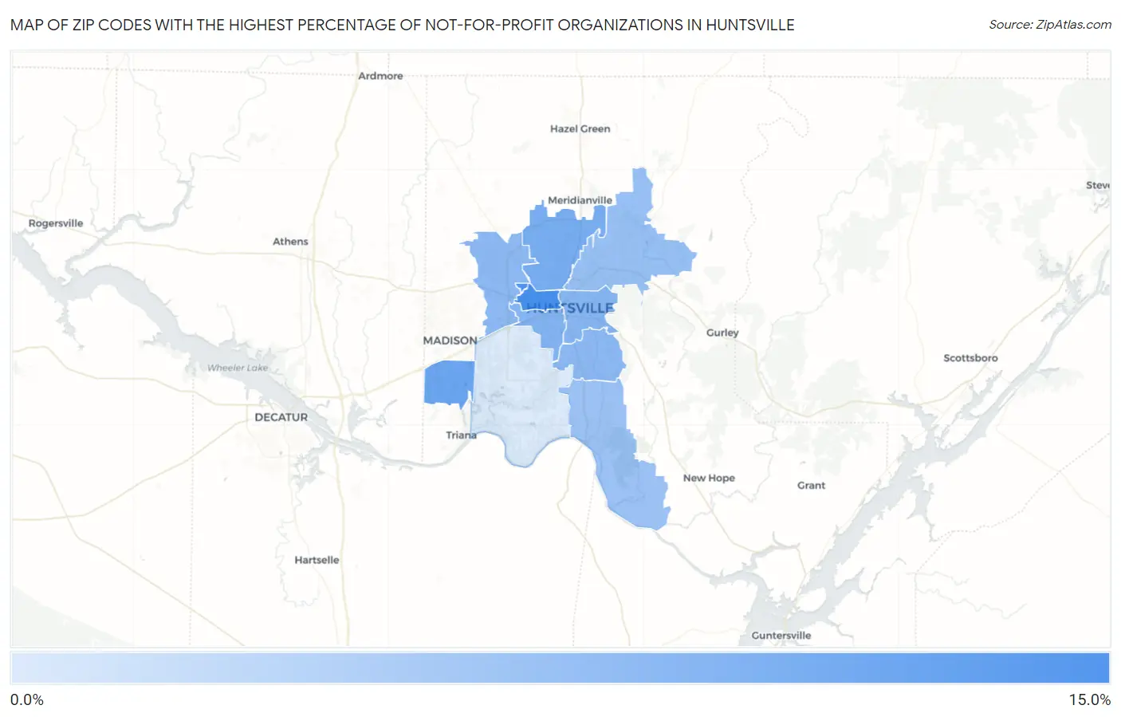This screenshot has width=1121, height=717.
Task: Select the Gurley town label
Action: 722,333
